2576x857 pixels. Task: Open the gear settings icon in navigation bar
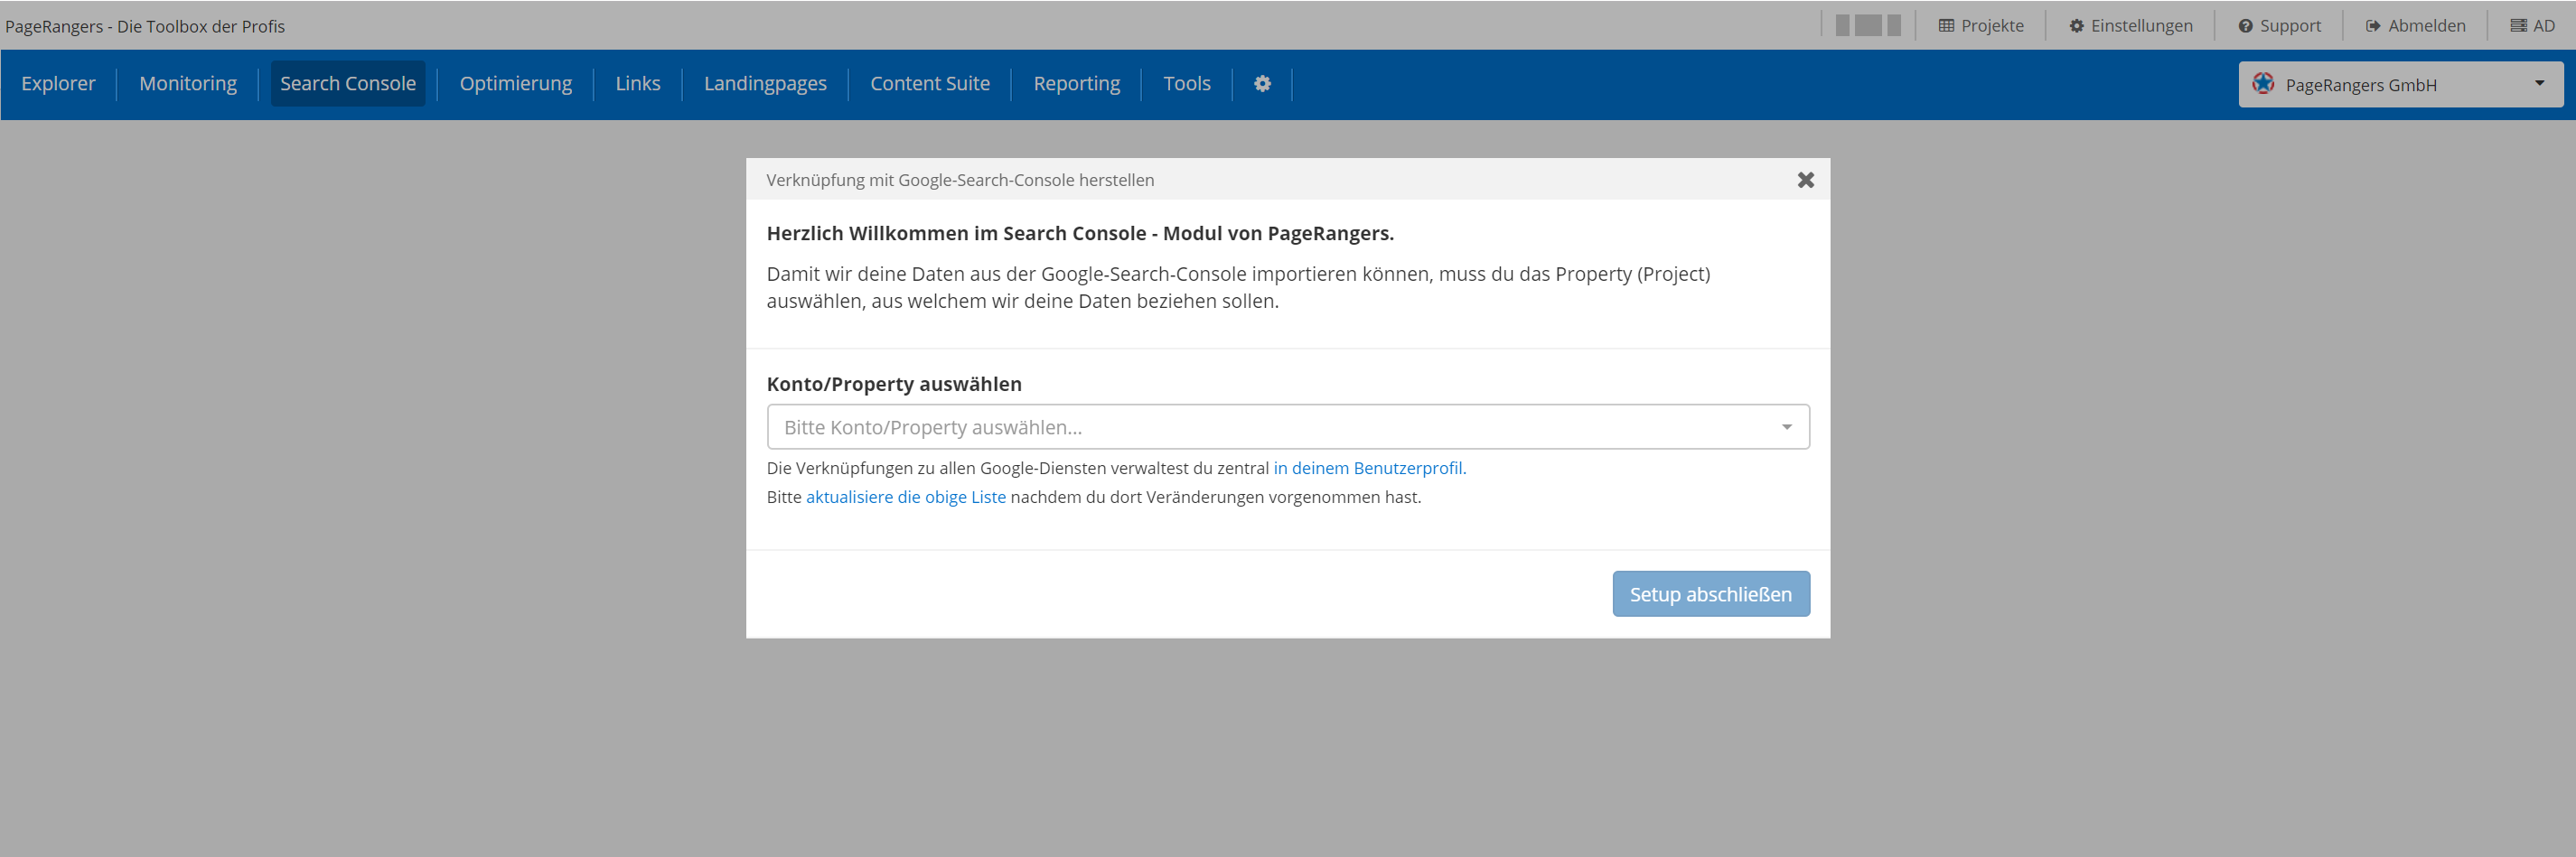point(1262,84)
